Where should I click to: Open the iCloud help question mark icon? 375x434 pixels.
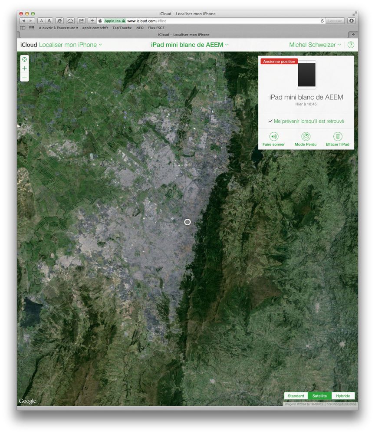351,45
